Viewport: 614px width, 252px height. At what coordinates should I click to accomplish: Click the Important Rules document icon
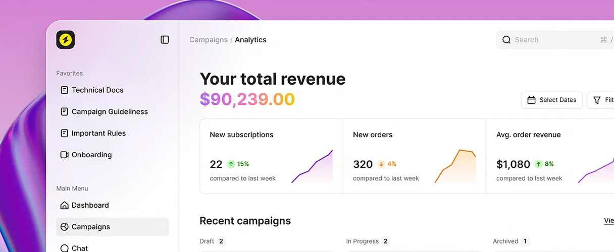point(64,134)
